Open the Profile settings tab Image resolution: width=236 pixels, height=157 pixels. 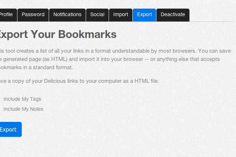(x=8, y=15)
